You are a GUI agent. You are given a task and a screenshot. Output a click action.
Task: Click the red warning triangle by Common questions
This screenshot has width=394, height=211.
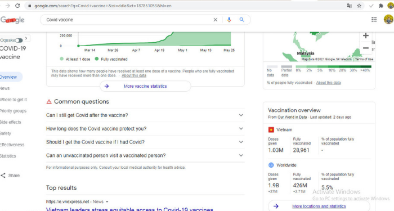49,101
